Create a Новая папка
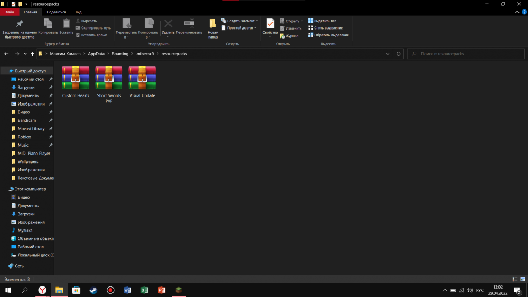 coord(212,28)
